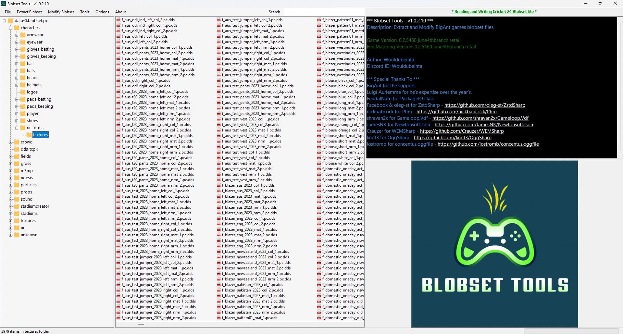Expand the gloves_batting folder node

tap(17, 49)
